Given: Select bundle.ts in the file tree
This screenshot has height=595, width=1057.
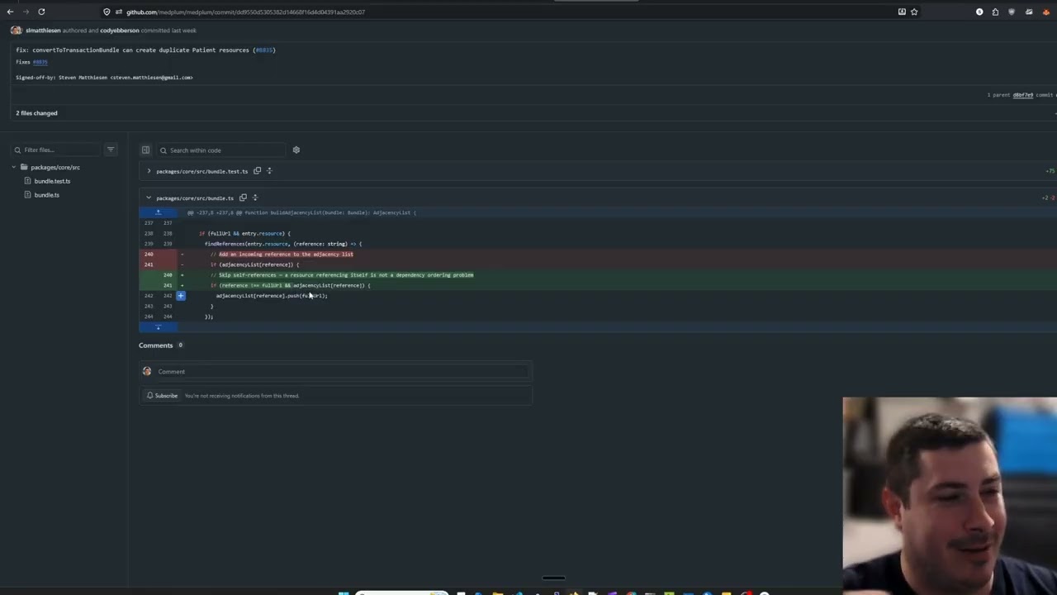Looking at the screenshot, I should pyautogui.click(x=46, y=195).
